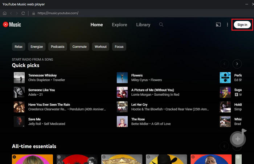Open the search magnifier icon
Image resolution: width=254 pixels, height=164 pixels.
coord(161,24)
